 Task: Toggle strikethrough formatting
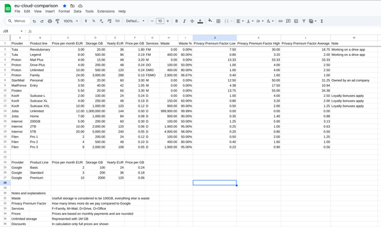tap(192, 21)
